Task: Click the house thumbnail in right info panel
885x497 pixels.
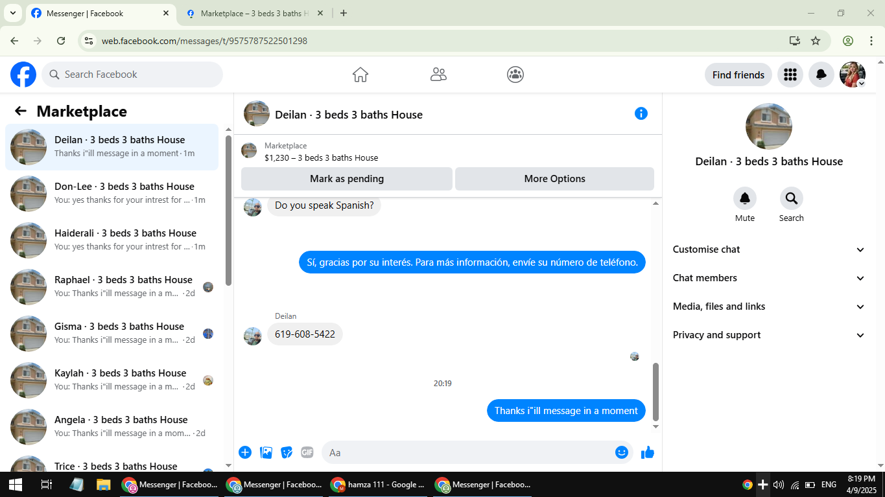Action: pyautogui.click(x=769, y=126)
